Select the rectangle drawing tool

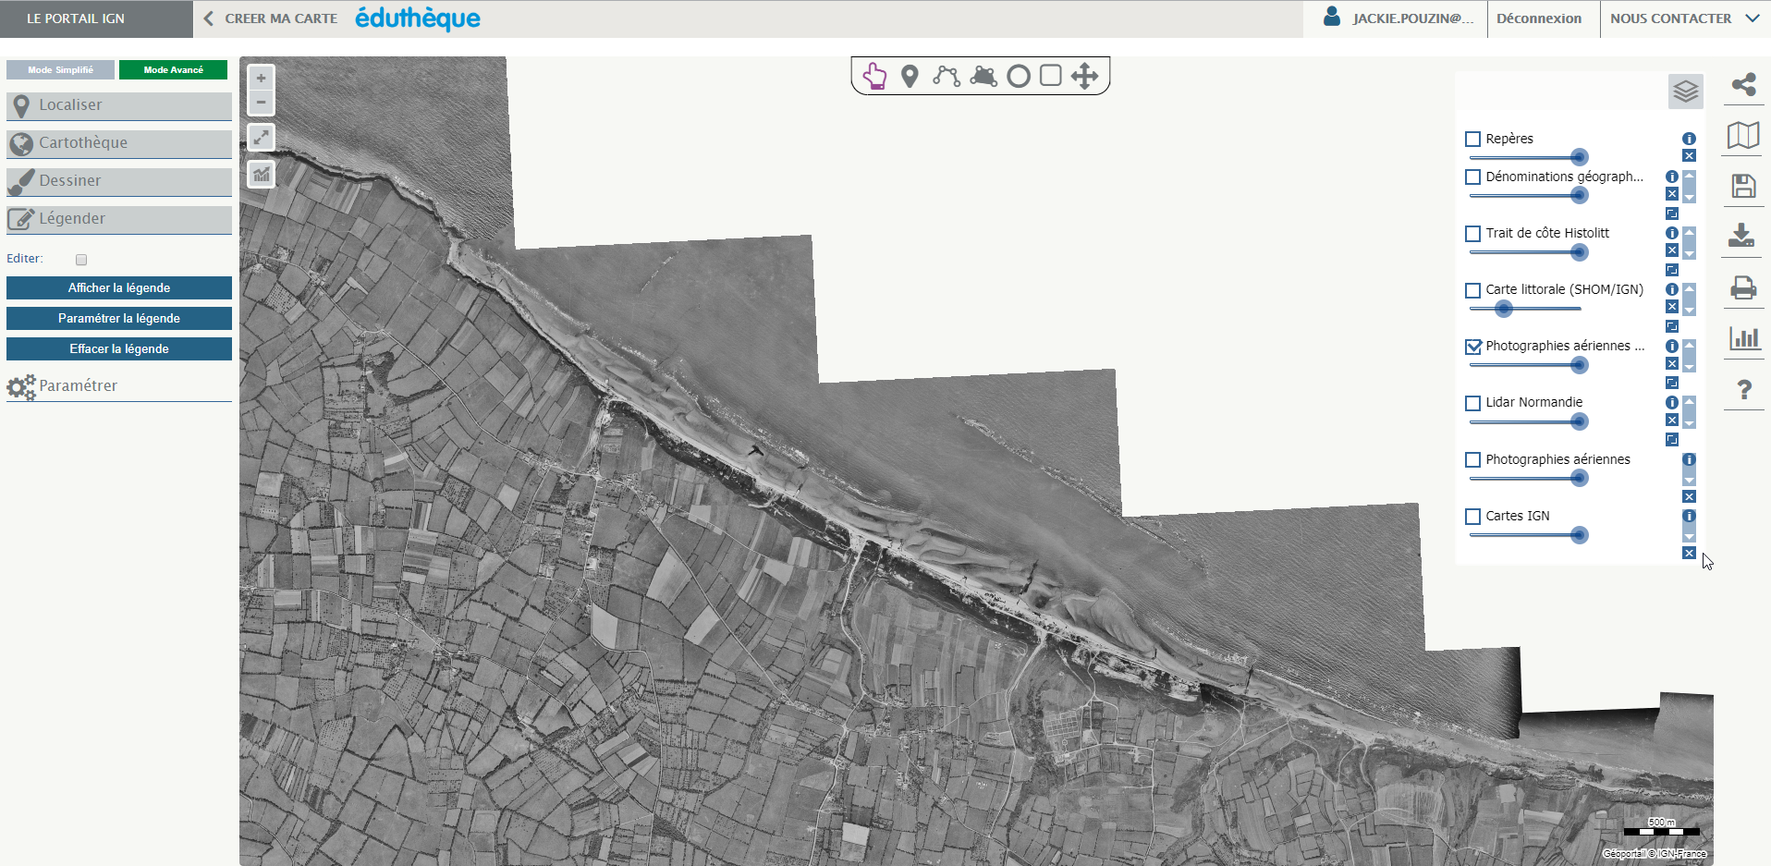[x=1050, y=75]
